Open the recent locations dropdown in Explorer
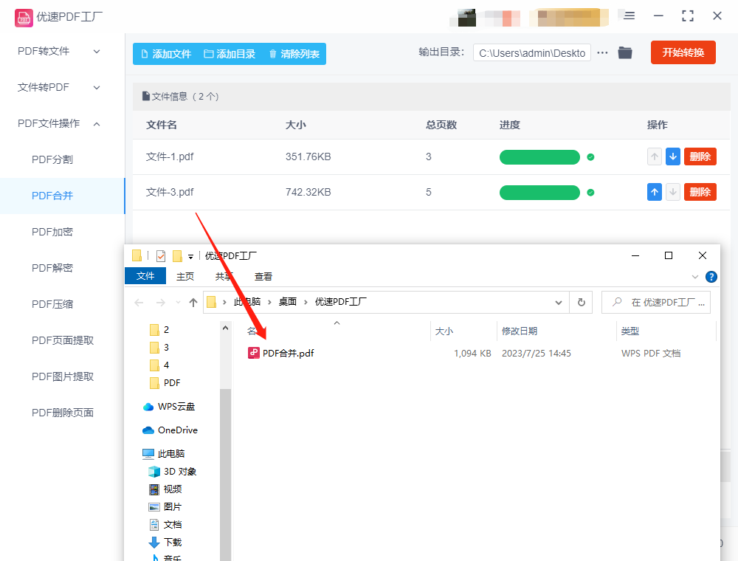 178,303
